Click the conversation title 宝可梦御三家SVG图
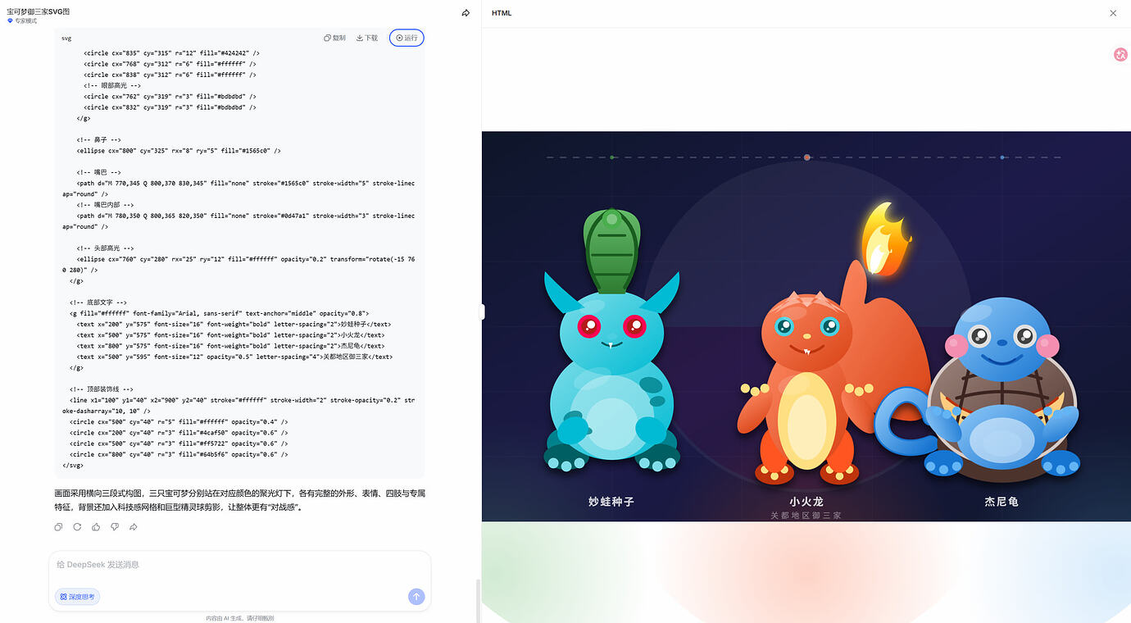 pos(38,11)
